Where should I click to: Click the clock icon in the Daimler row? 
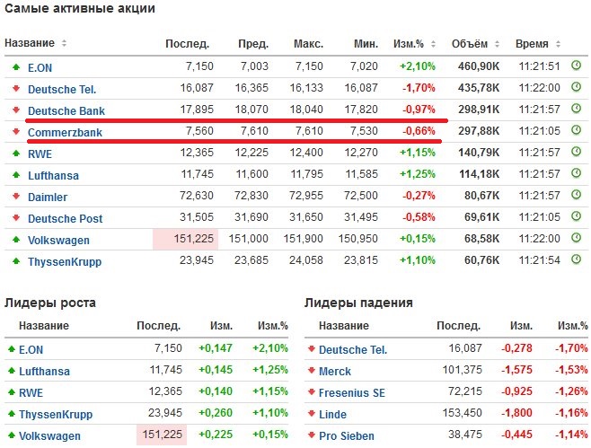click(x=577, y=196)
